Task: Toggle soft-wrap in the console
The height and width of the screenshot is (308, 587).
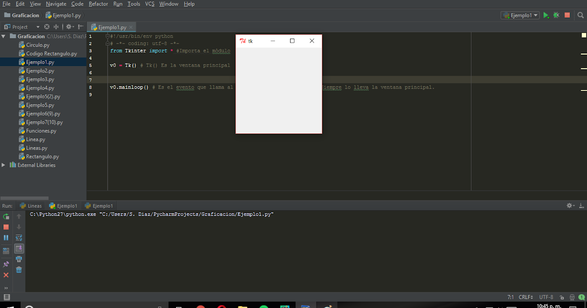Action: tap(19, 237)
